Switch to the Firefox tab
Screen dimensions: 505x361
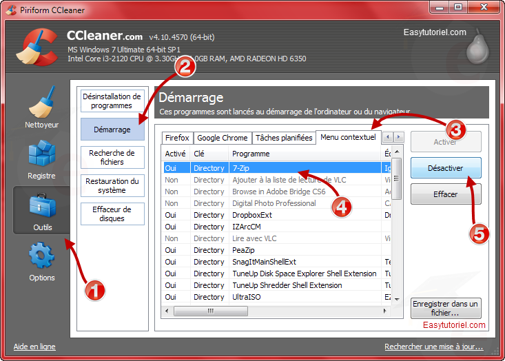[177, 138]
